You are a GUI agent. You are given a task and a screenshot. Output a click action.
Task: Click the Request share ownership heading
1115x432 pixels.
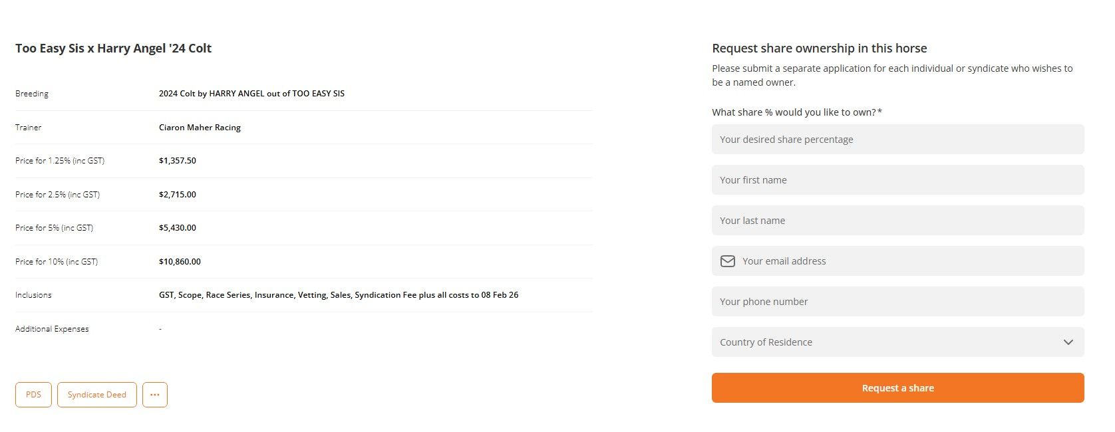(x=819, y=49)
